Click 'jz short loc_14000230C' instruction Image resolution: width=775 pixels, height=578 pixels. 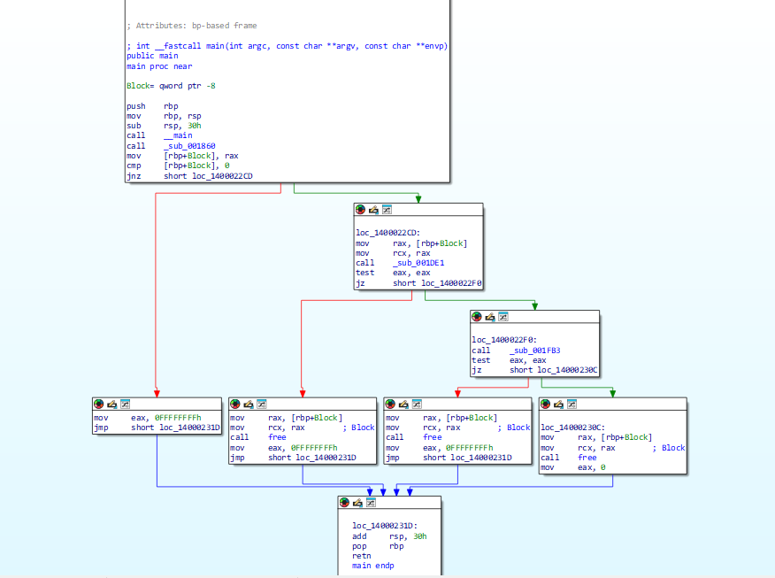pos(534,370)
